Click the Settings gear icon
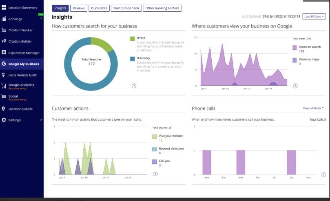This screenshot has width=330, height=201. click(4, 120)
